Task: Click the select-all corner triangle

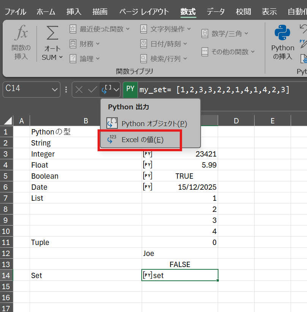Action: 8,121
